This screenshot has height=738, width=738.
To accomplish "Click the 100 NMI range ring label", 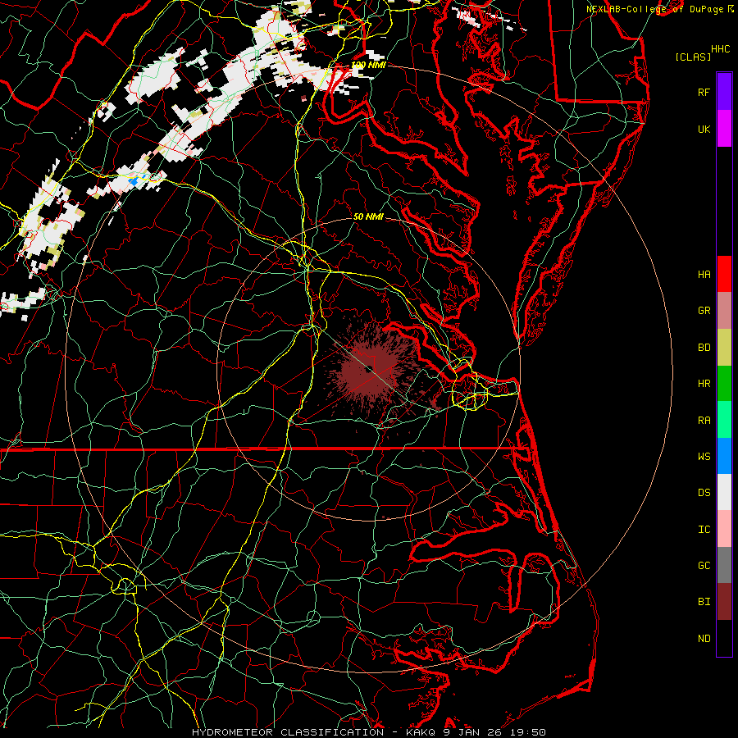I will [x=368, y=65].
